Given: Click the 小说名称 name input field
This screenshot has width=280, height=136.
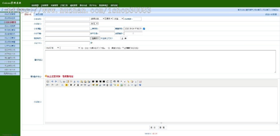Looking at the screenshot, I should click(67, 19).
